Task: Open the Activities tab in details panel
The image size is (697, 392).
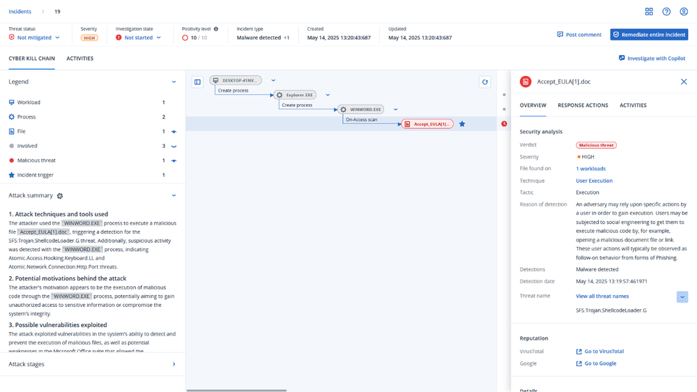Action: click(633, 105)
